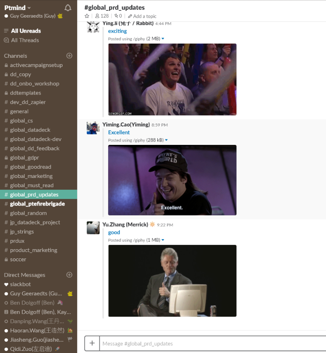Viewport: 326px width, 353px height.
Task: Select the active global_prd_updates channel
Action: click(x=39, y=195)
